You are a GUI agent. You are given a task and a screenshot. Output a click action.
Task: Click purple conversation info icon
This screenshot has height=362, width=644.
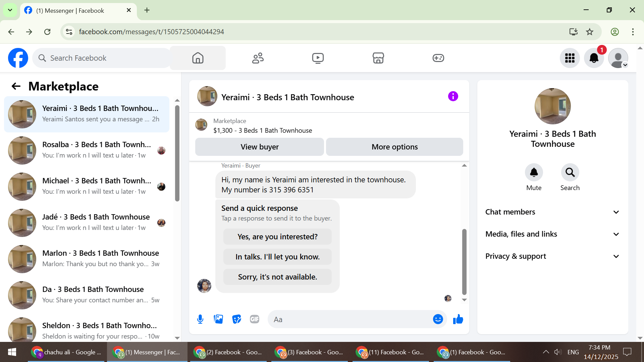[x=453, y=97]
